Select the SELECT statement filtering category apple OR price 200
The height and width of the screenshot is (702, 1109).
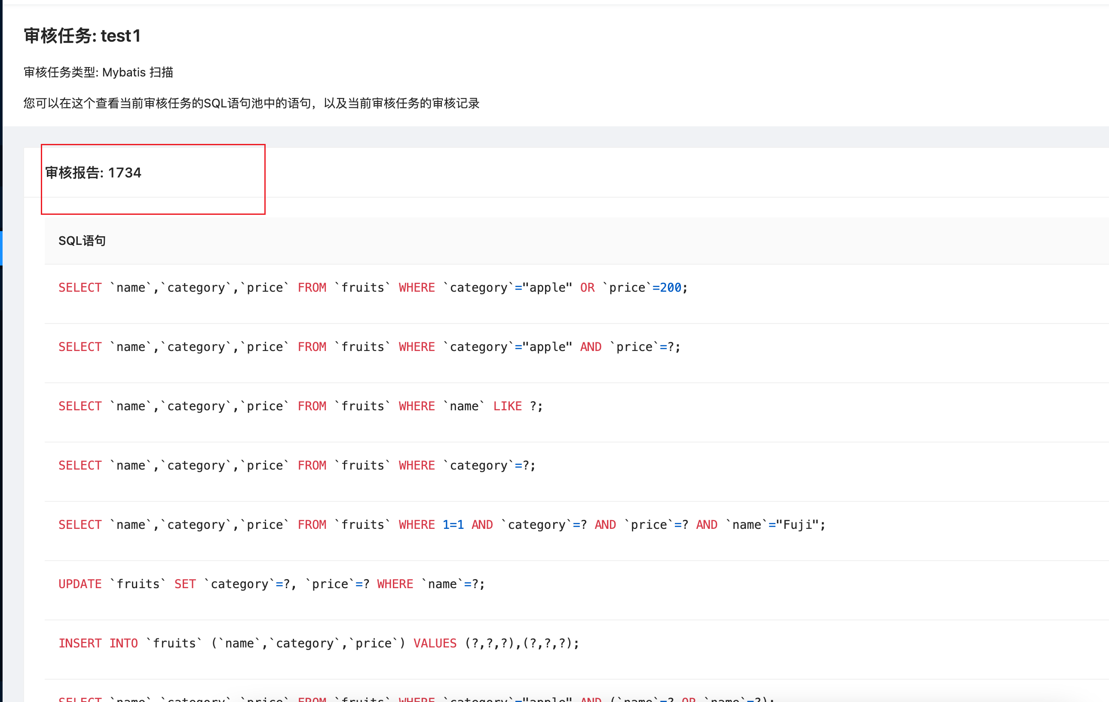(x=372, y=287)
